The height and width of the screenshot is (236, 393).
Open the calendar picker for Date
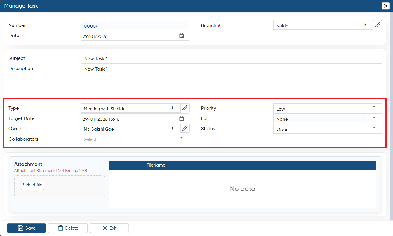[182, 36]
